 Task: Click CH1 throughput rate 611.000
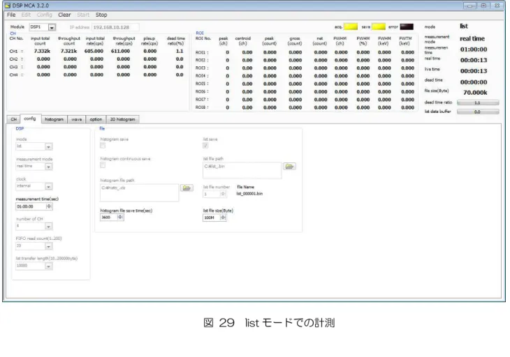pos(120,52)
